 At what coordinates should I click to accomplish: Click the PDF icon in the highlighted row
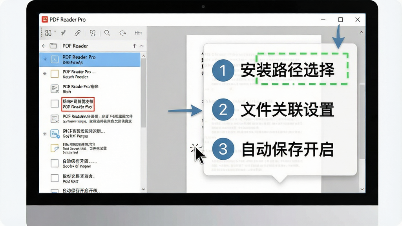click(54, 60)
